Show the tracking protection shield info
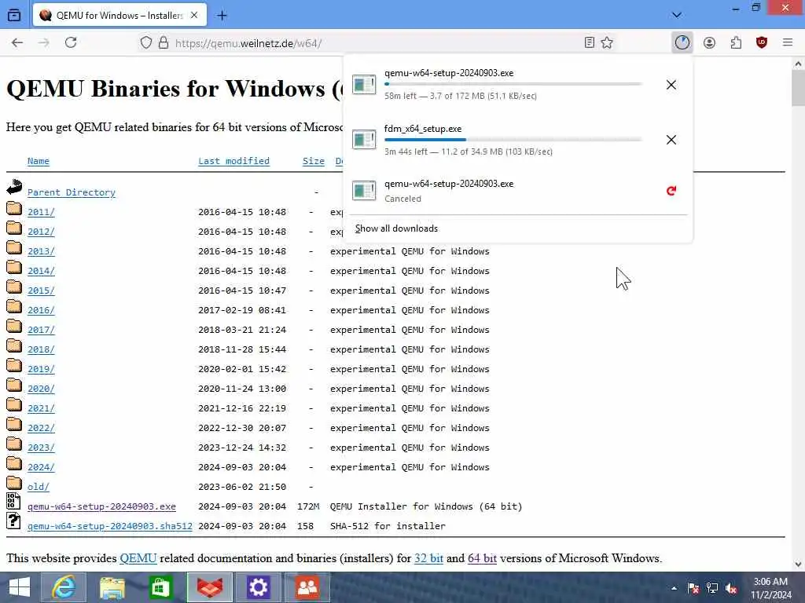 (146, 42)
